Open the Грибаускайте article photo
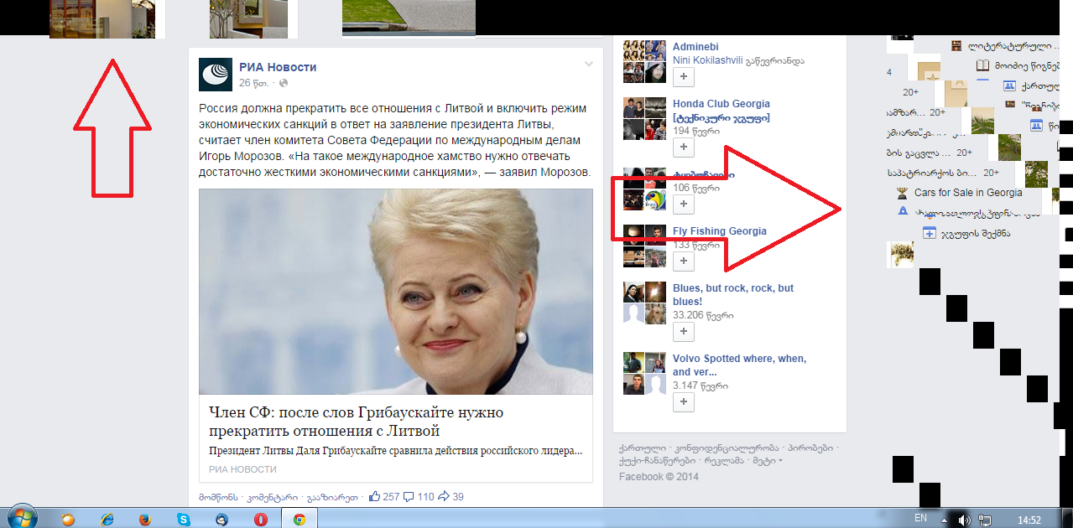 click(396, 292)
